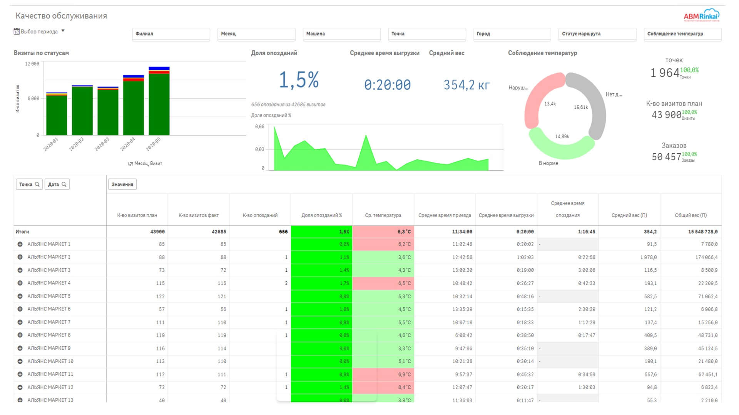Screen dimensions: 739x415
Task: Click the search icon in Дата button
Action: coord(64,184)
